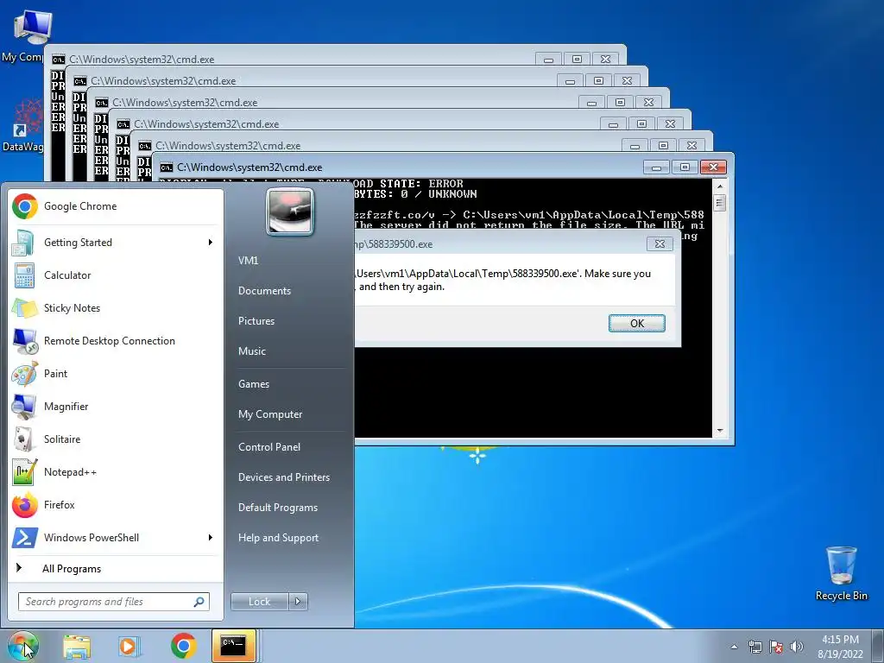Open Windows PowerShell from Start menu
This screenshot has width=884, height=663.
click(x=116, y=537)
